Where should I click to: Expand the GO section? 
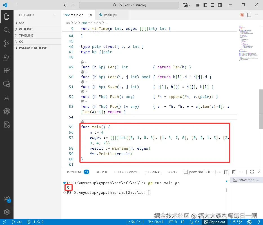37,42
